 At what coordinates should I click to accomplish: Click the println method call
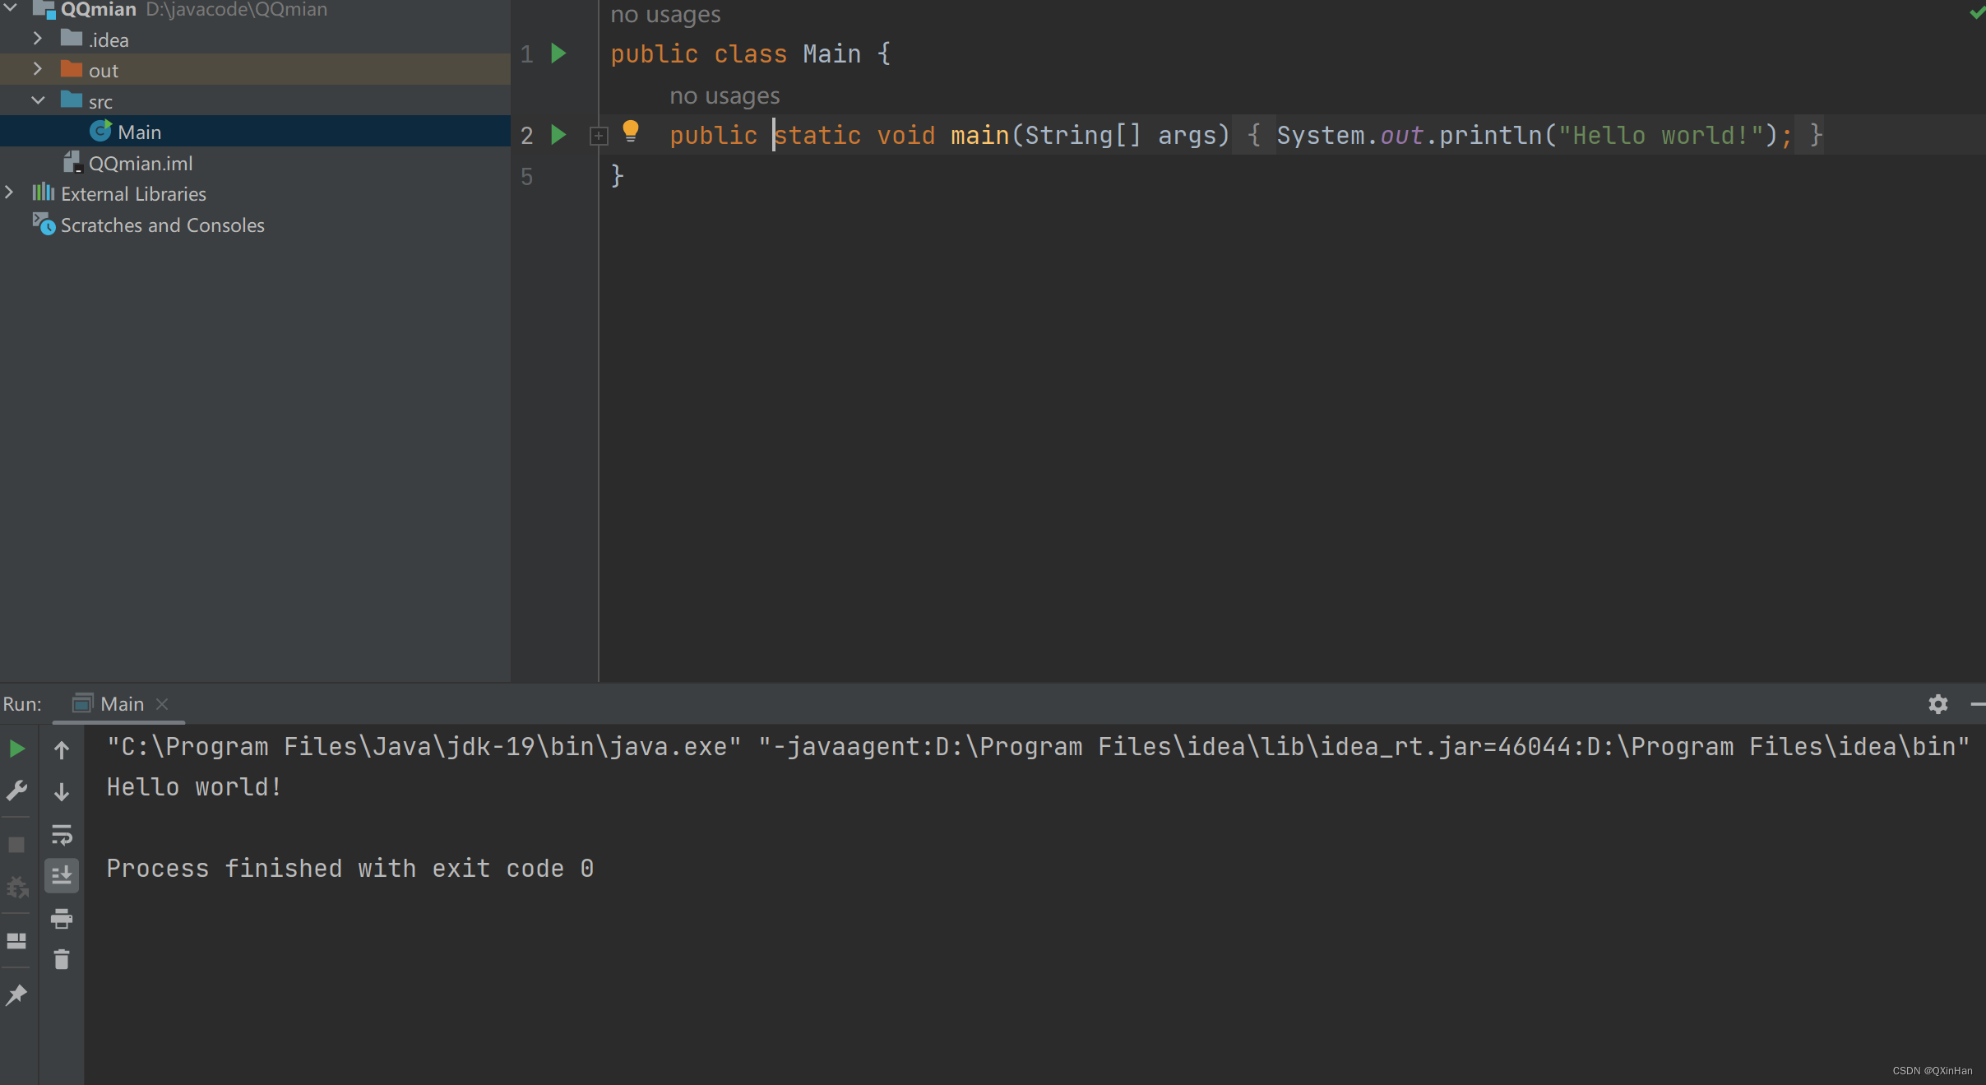tap(1490, 135)
